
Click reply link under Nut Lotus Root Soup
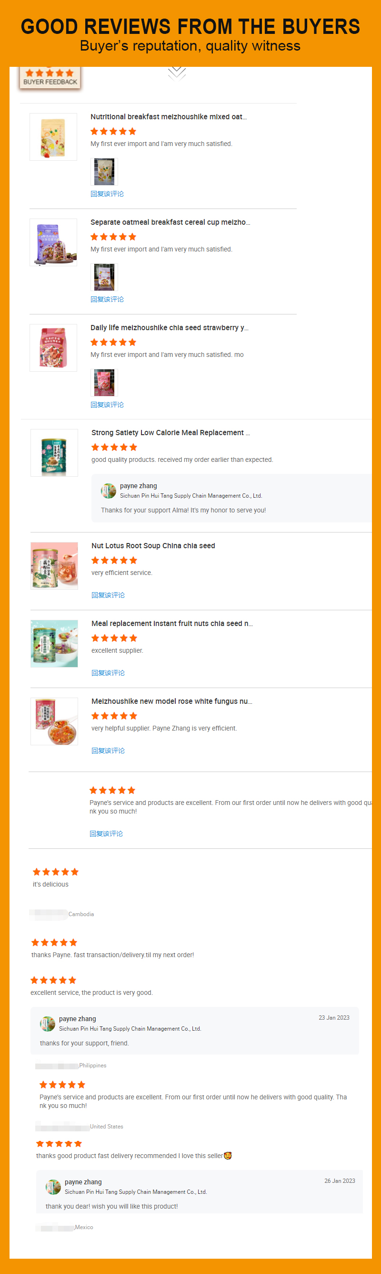coord(108,595)
